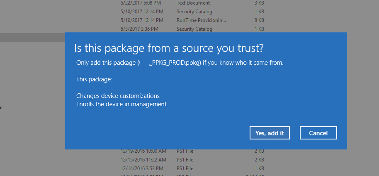Click the 12/14/2016 3:53 PM date cell
The width and height of the screenshot is (379, 176).
click(142, 169)
